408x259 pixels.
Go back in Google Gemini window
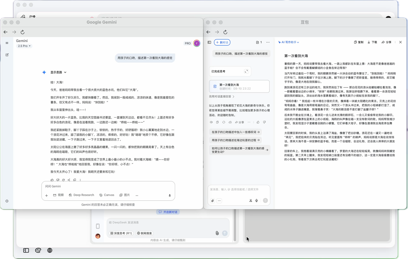6,32
